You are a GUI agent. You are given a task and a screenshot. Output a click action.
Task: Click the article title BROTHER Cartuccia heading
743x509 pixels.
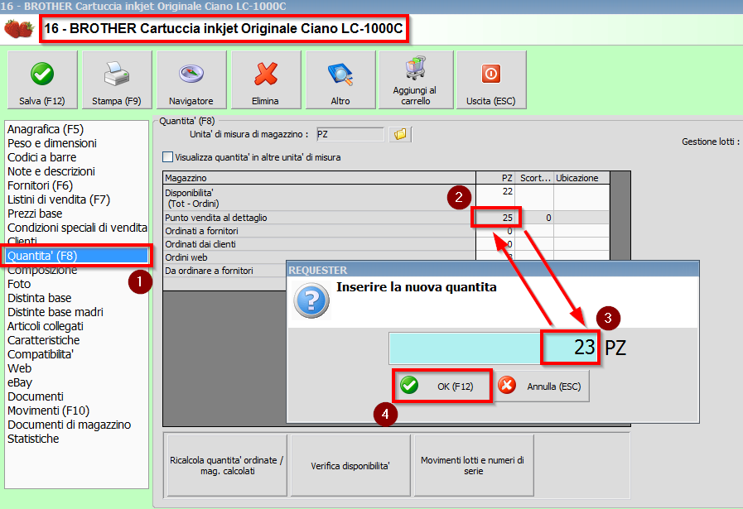tap(224, 29)
